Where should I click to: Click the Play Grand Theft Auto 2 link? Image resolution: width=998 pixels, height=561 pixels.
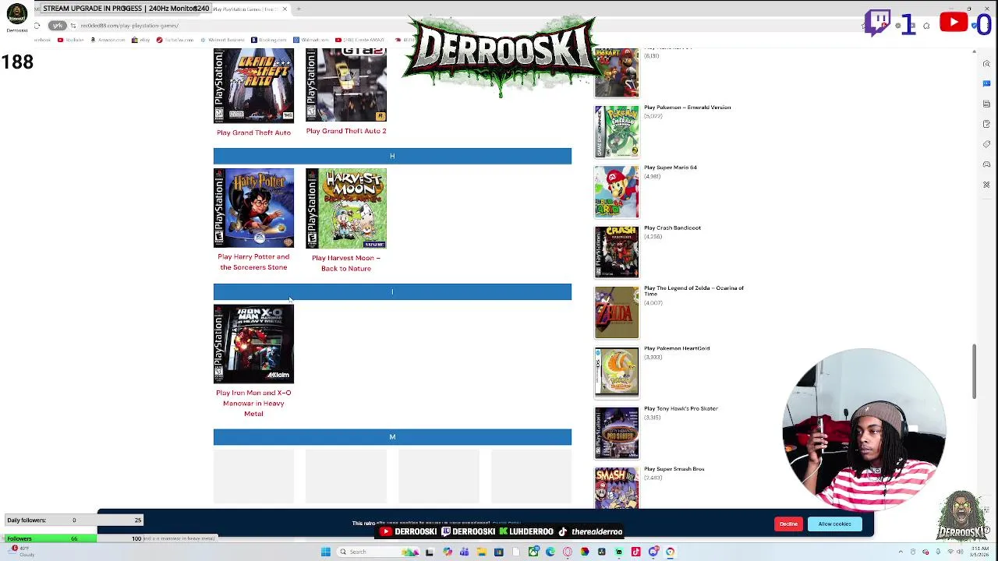coord(346,131)
